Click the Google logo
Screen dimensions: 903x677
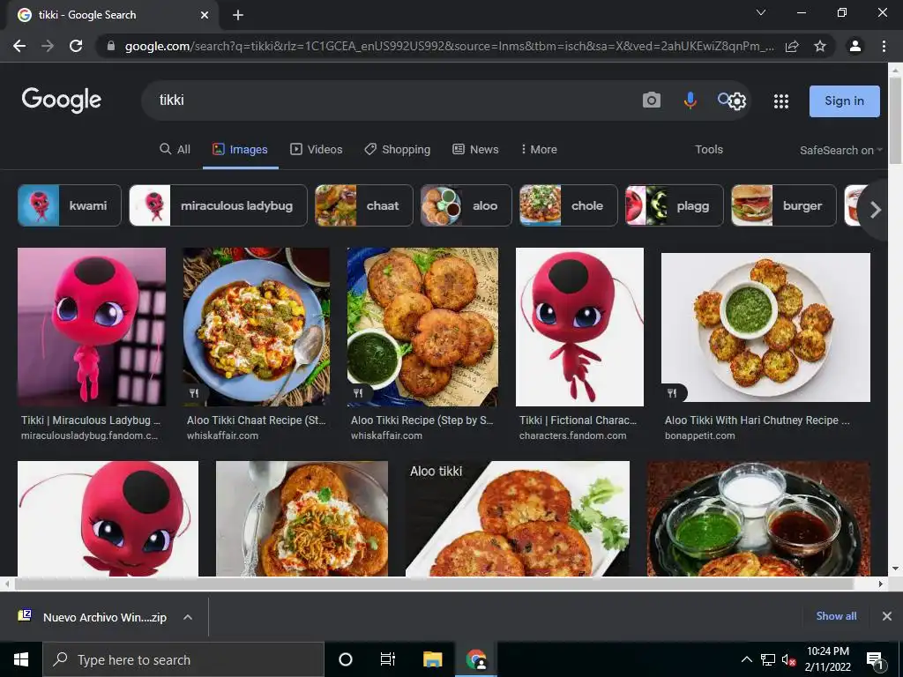tap(62, 100)
